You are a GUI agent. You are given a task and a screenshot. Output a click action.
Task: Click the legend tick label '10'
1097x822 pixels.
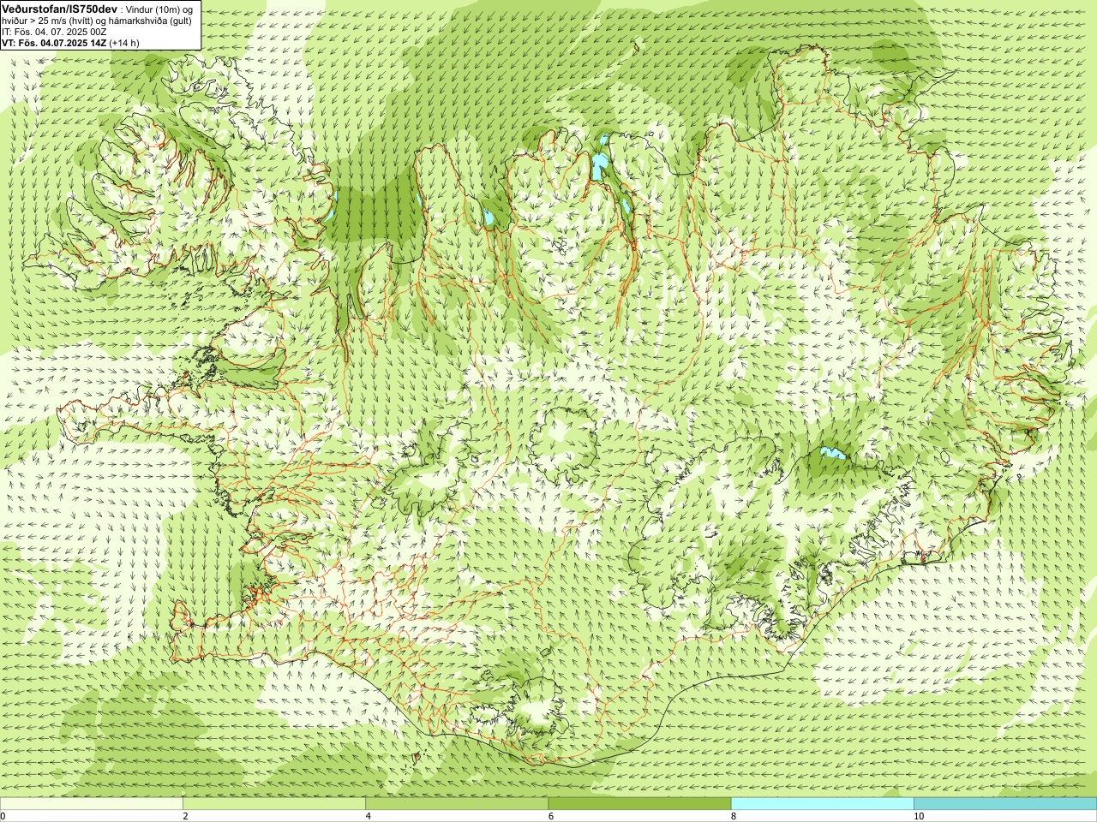pyautogui.click(x=919, y=816)
